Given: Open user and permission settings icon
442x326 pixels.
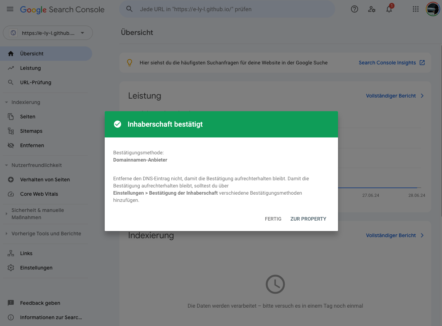Looking at the screenshot, I should pyautogui.click(x=372, y=9).
